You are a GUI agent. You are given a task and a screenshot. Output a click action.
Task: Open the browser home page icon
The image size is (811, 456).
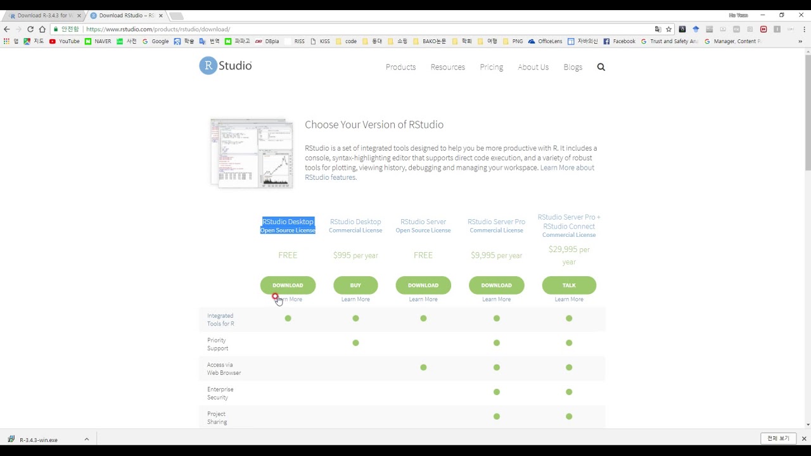(42, 29)
